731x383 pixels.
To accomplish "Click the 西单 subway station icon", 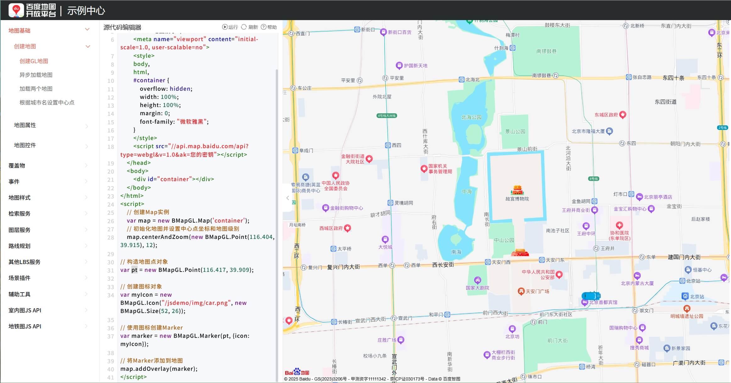I will [392, 265].
